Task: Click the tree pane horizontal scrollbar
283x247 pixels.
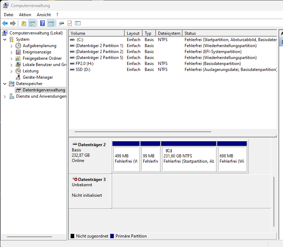Action: [x=30, y=236]
